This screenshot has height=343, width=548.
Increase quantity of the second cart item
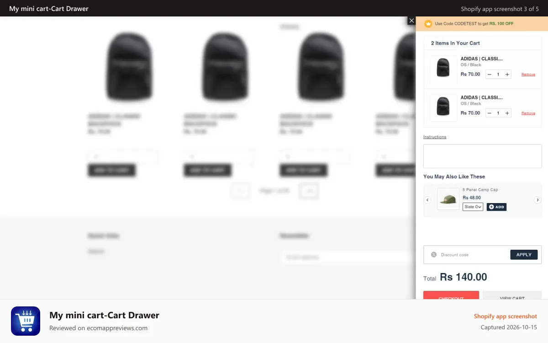click(x=507, y=113)
